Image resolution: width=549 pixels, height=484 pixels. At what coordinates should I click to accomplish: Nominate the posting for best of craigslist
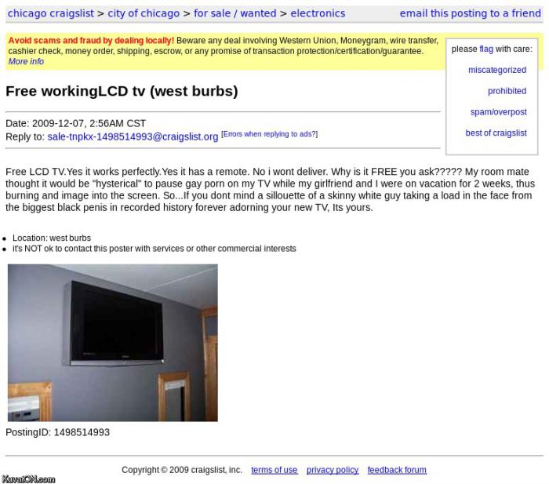496,133
